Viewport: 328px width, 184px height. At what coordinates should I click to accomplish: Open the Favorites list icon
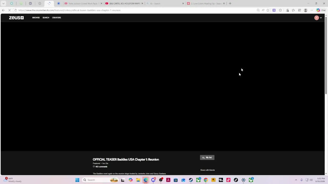click(293, 10)
